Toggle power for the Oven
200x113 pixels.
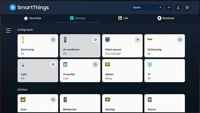(53, 100)
